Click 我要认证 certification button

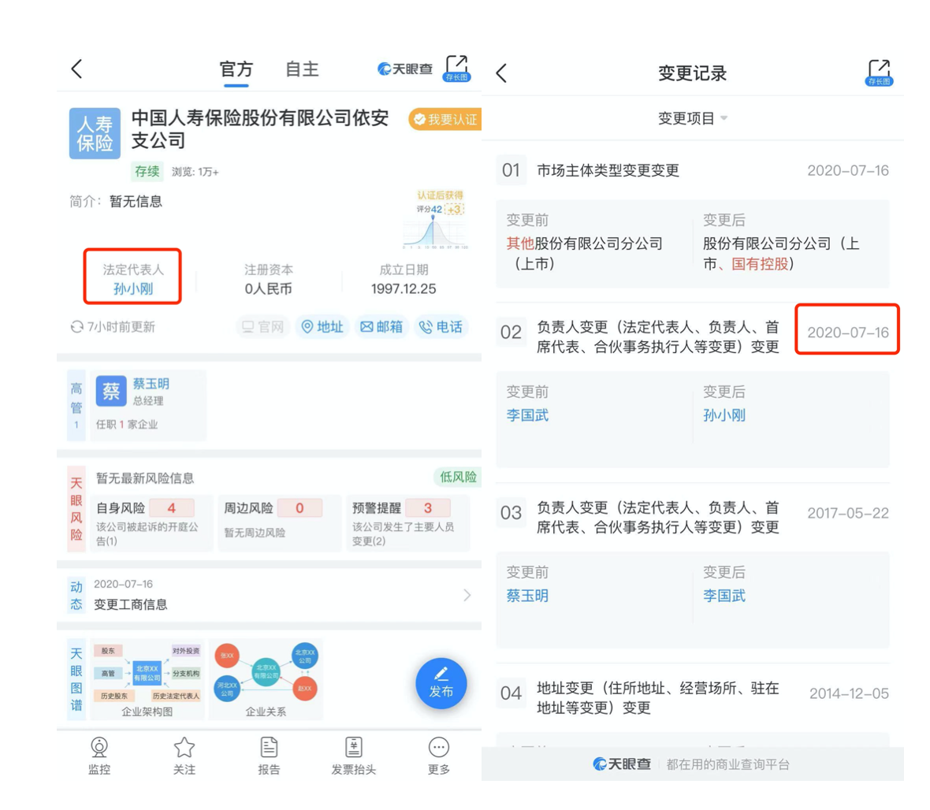coord(445,119)
